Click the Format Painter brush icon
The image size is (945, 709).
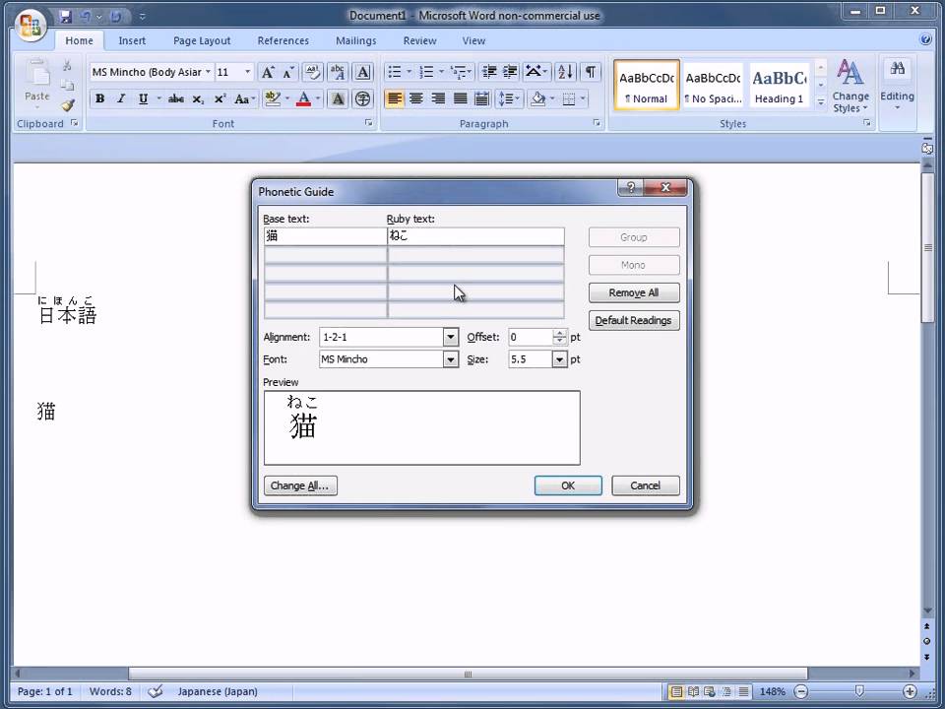pyautogui.click(x=68, y=105)
